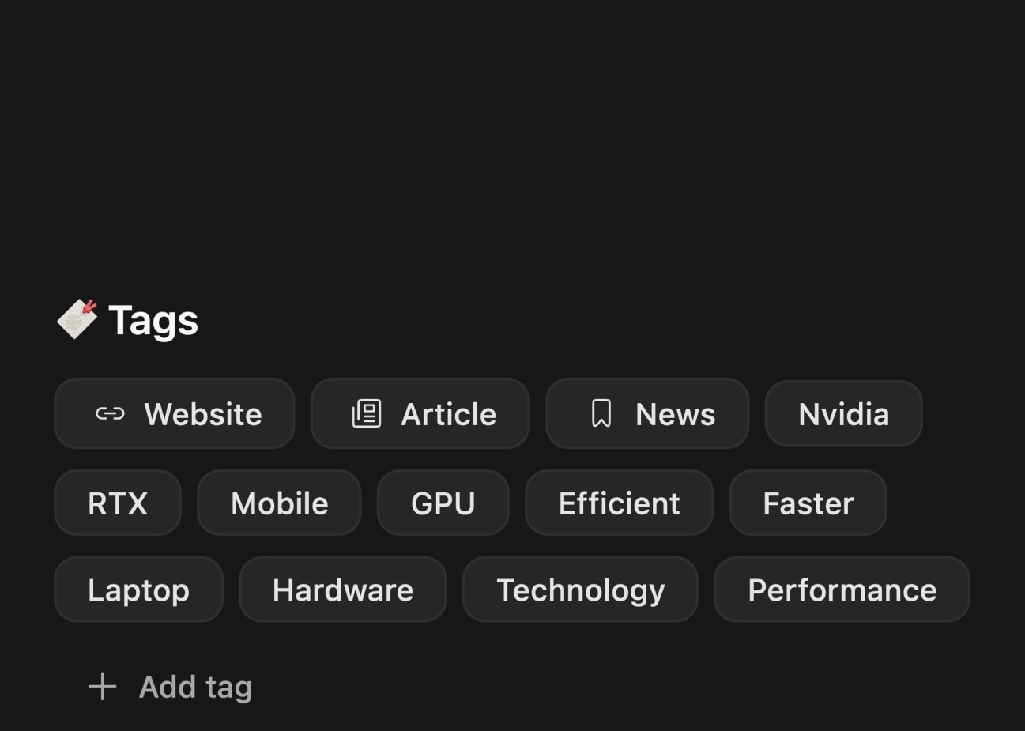
Task: Click the tag emoji beside Tags heading
Action: [x=77, y=319]
